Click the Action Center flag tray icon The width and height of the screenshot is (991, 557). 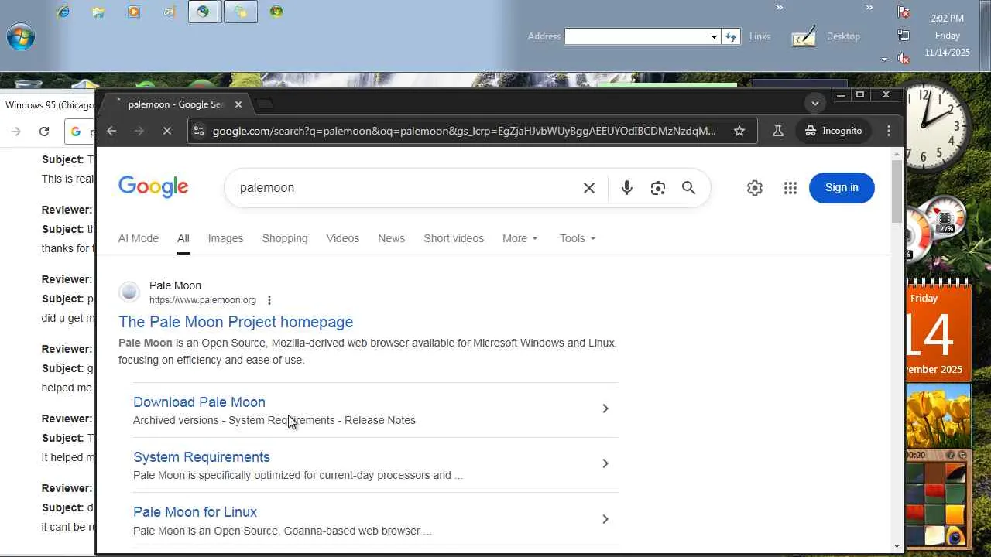click(x=904, y=12)
